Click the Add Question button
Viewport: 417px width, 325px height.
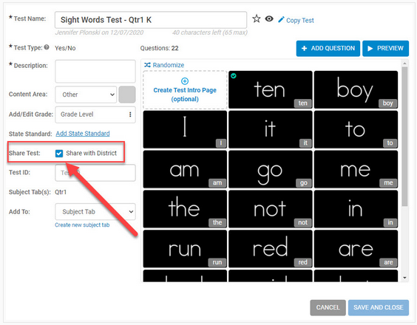328,48
